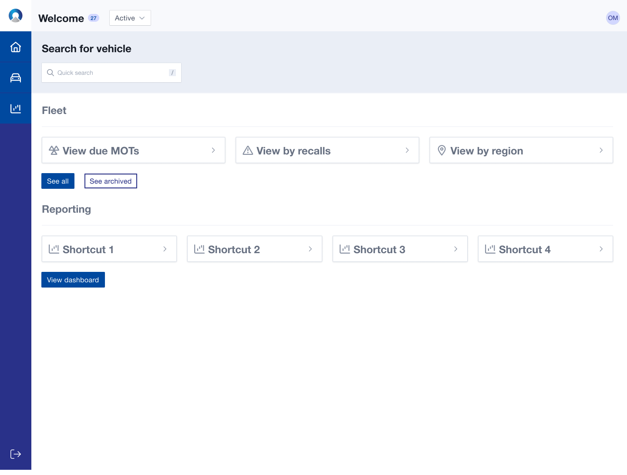Click the logout icon at sidebar bottom
The image size is (627, 475).
coord(16,454)
